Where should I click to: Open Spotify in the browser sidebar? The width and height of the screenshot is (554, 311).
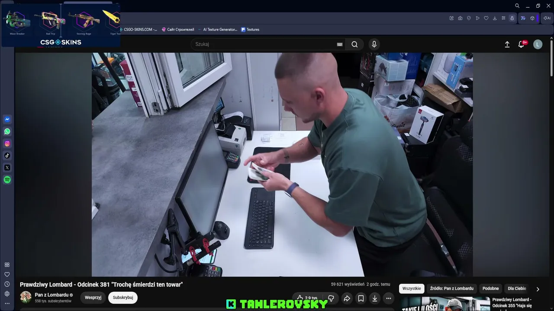tap(7, 180)
